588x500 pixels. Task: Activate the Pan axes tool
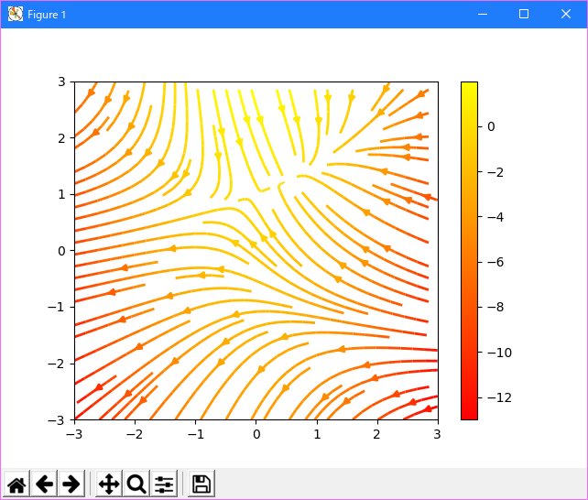point(109,484)
